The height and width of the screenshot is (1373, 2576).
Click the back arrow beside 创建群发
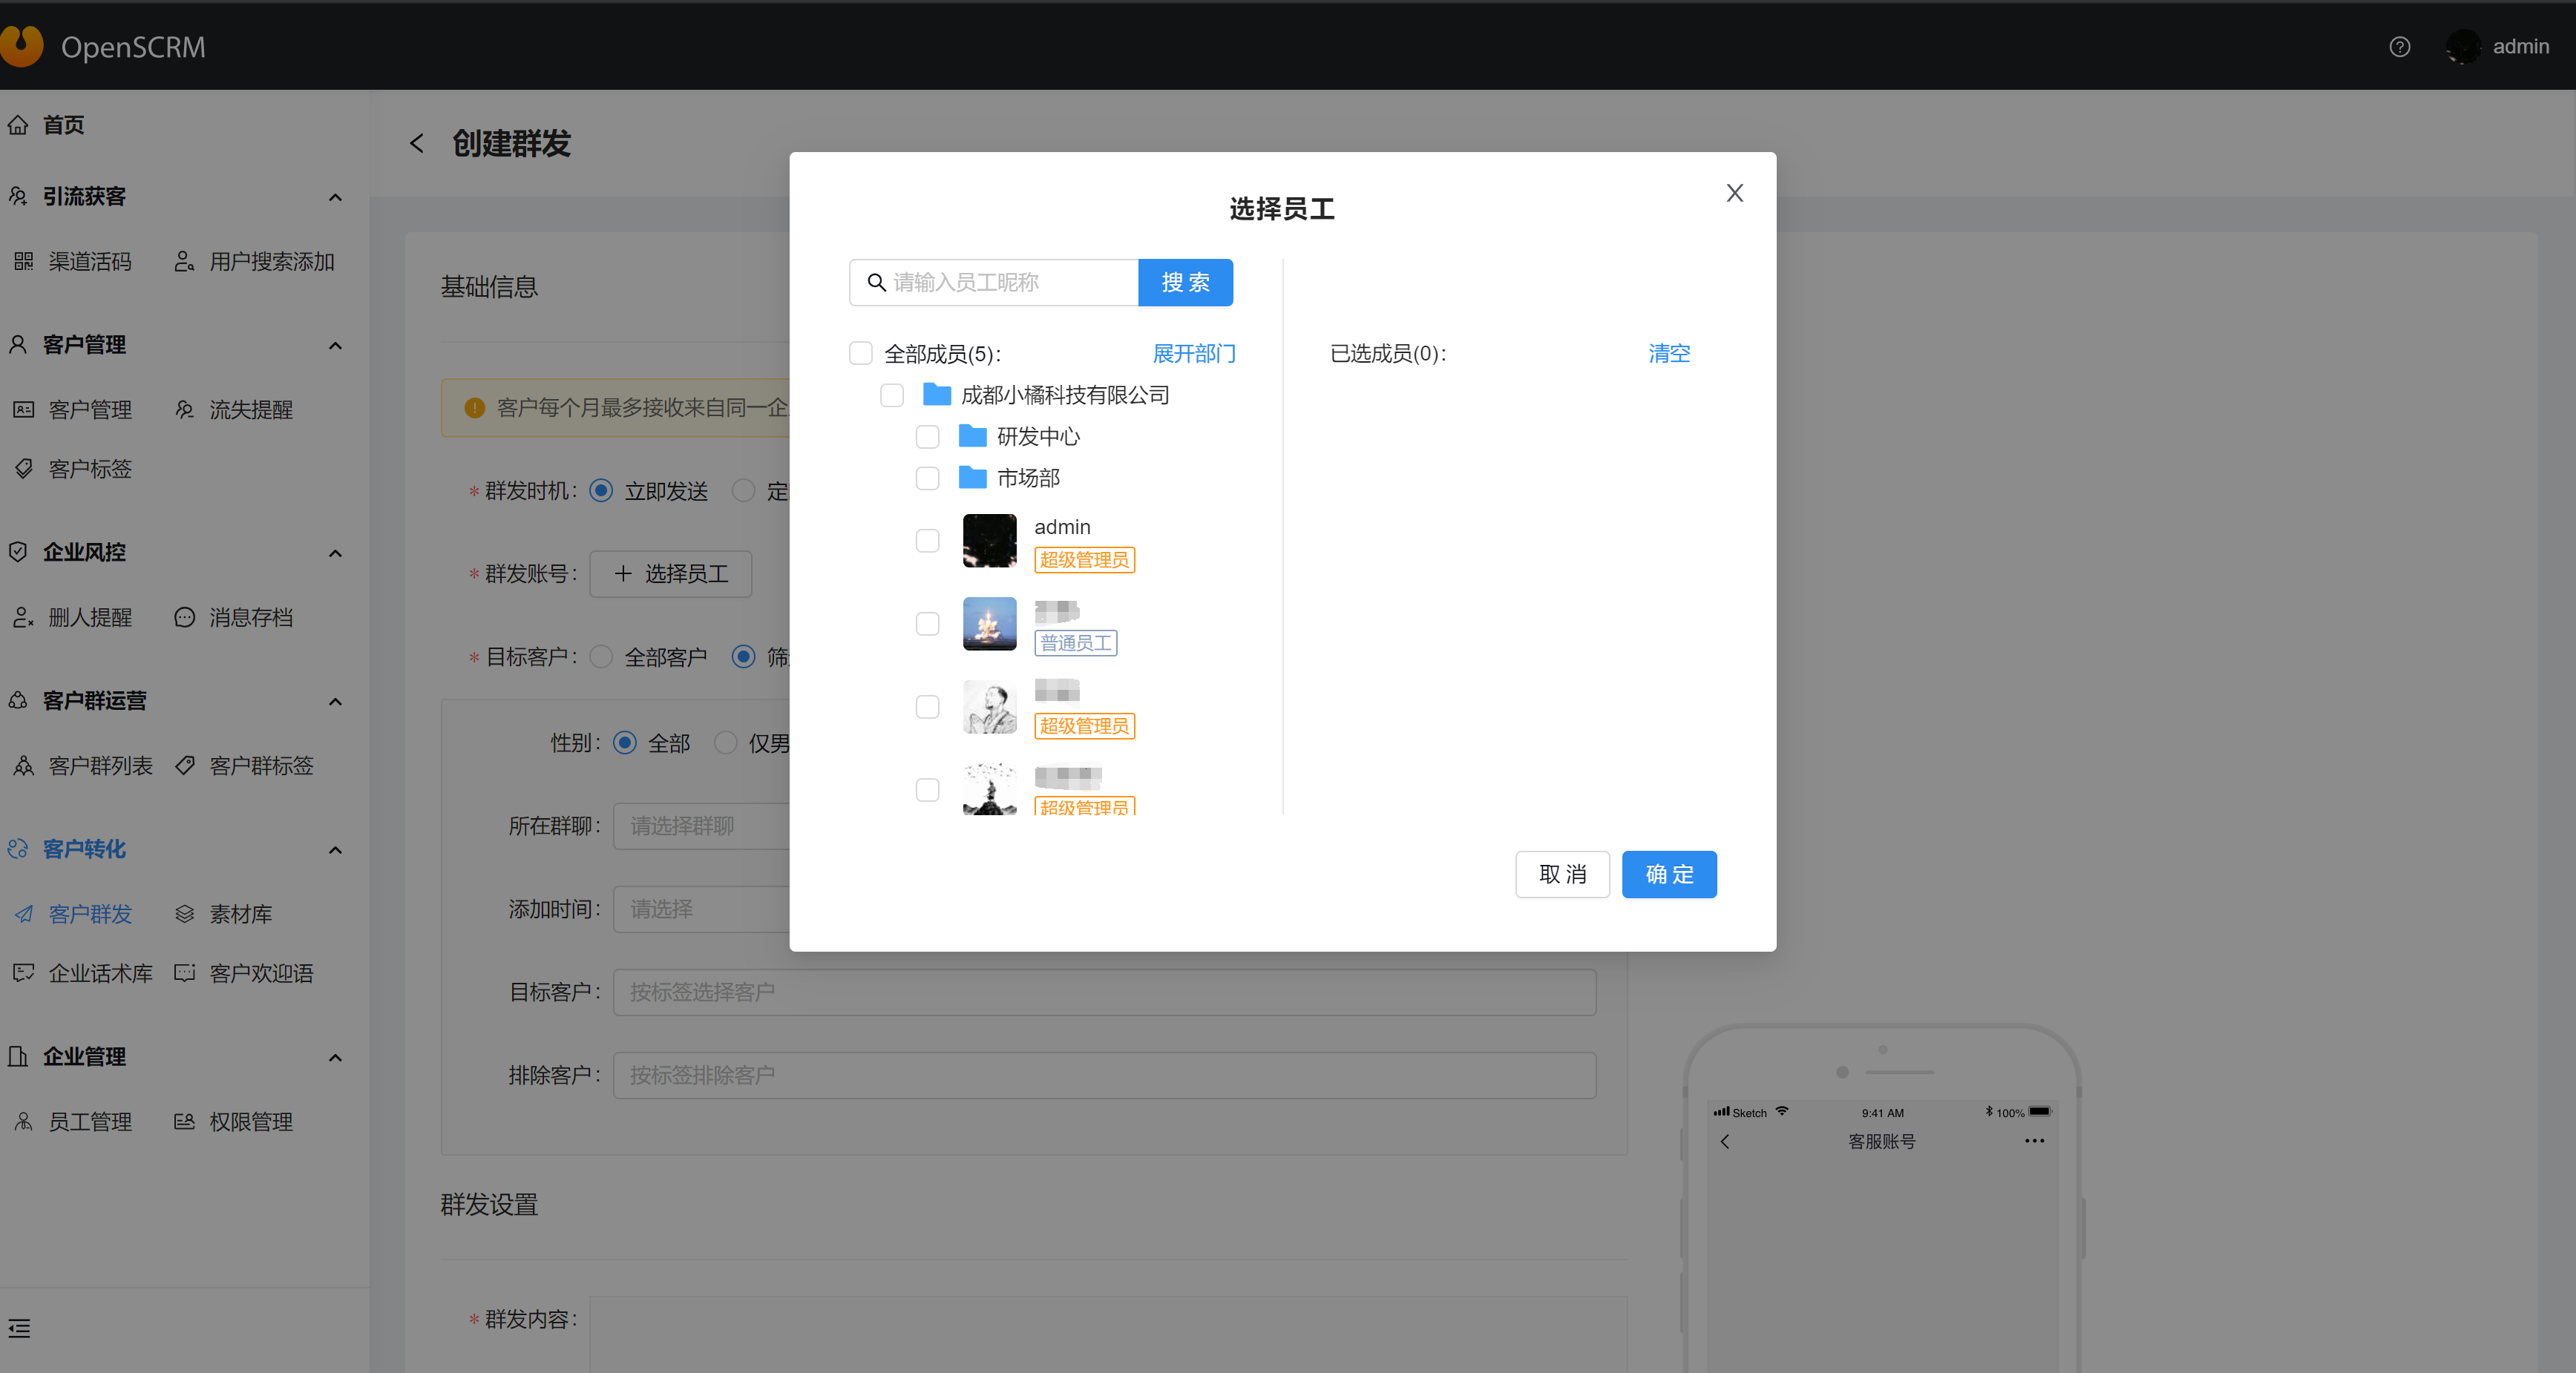click(x=417, y=144)
